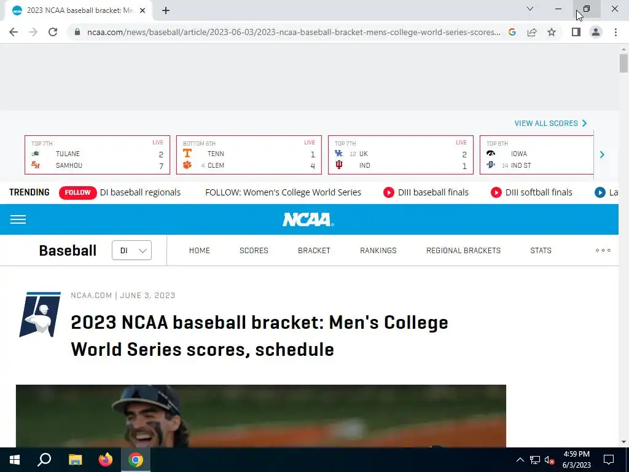The width and height of the screenshot is (629, 472).
Task: Click the Chrome taskbar icon
Action: point(136,460)
